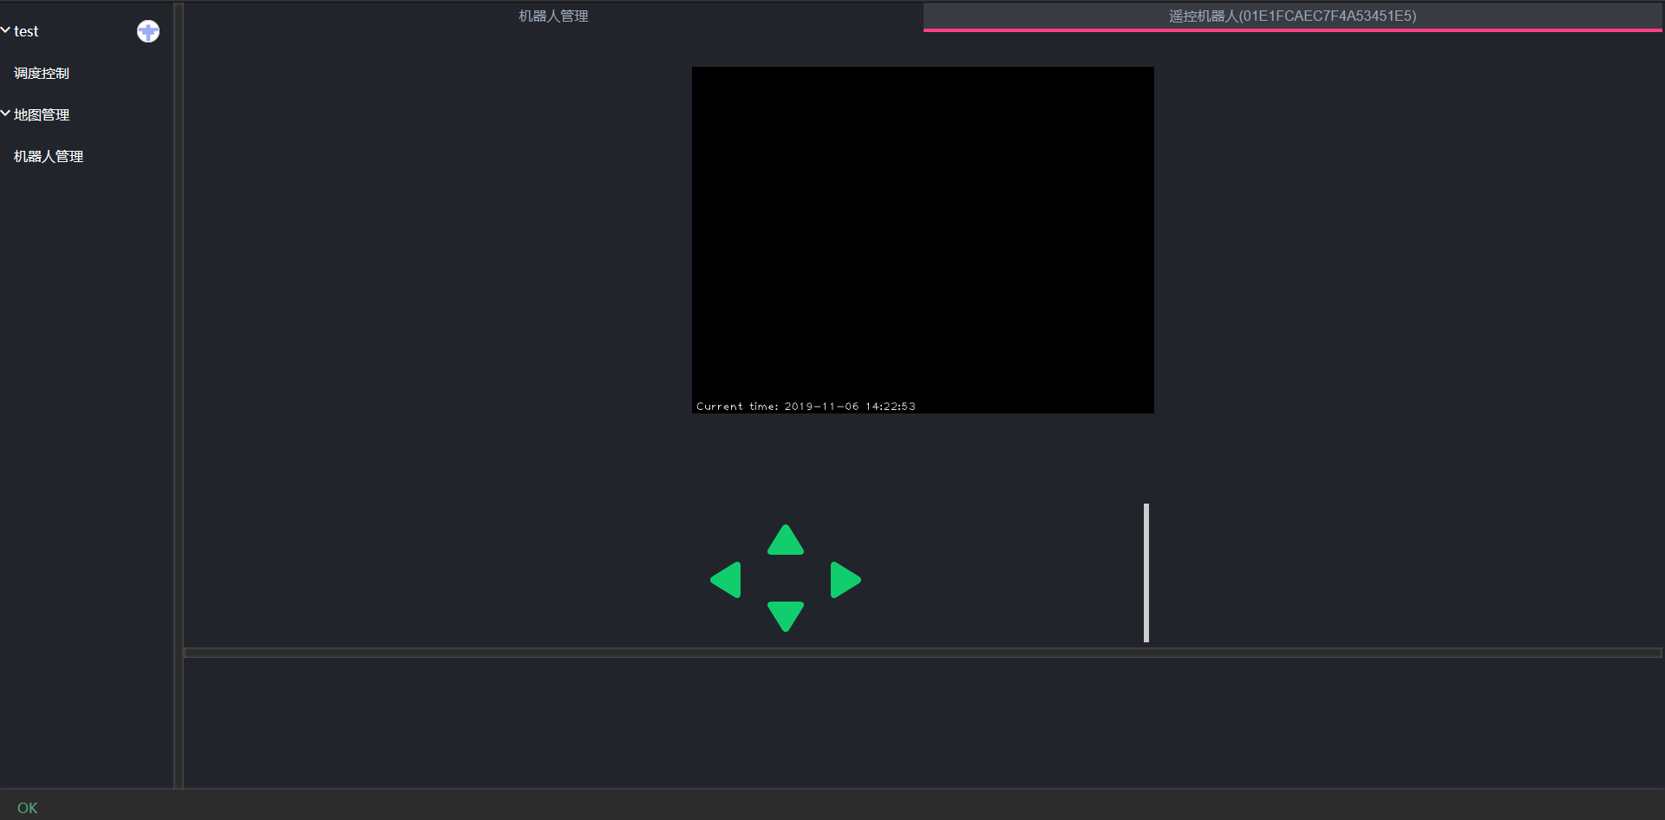The image size is (1665, 820).
Task: Select the 地图管理 sidebar entry
Action: [x=42, y=114]
